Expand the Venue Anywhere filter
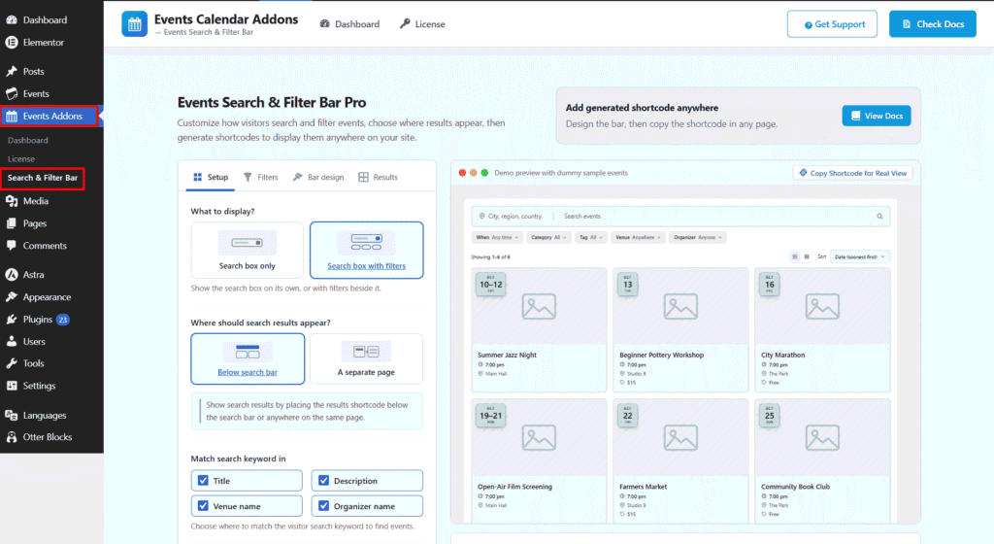 click(x=638, y=237)
